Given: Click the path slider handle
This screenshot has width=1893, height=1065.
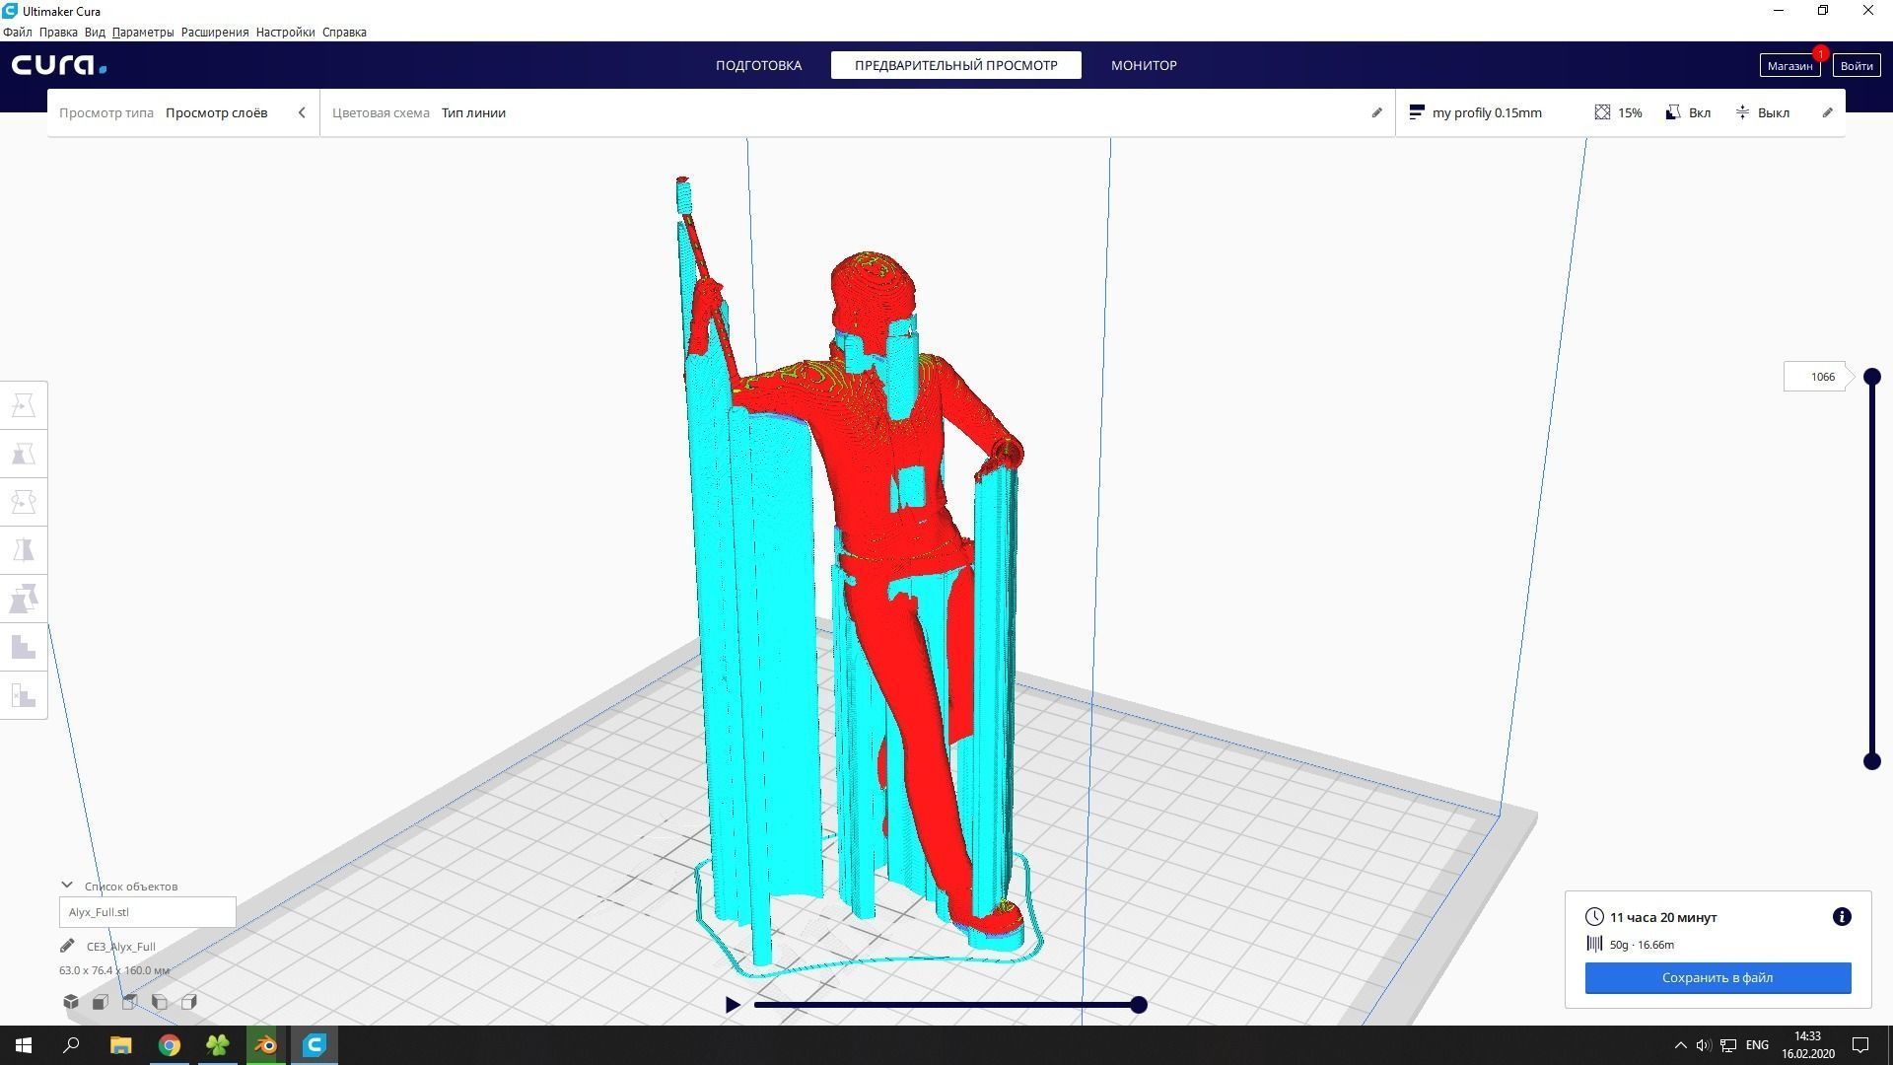Looking at the screenshot, I should 1139,1005.
